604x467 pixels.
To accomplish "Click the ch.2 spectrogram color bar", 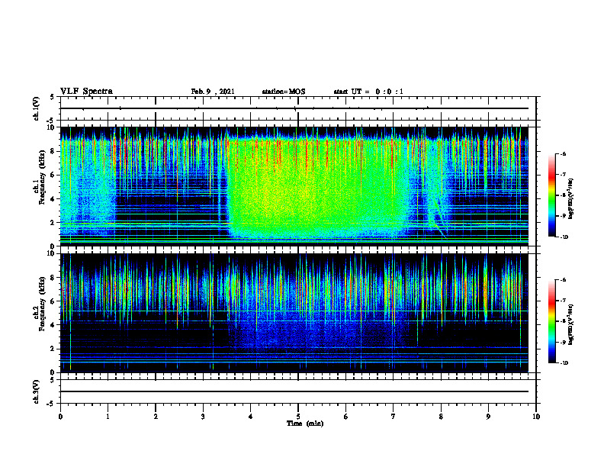I will 552,321.
